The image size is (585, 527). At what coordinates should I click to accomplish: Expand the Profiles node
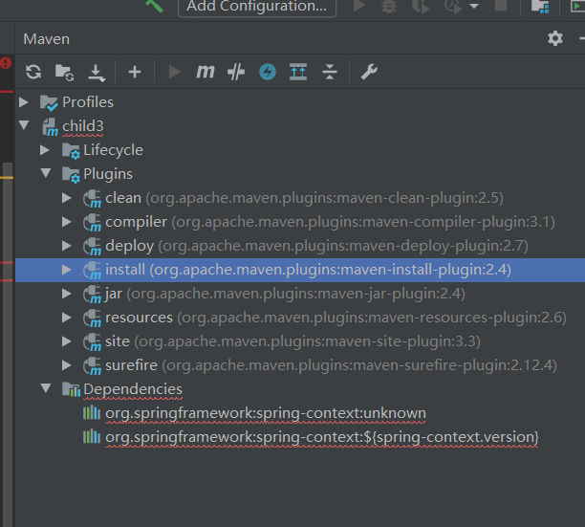pos(24,102)
